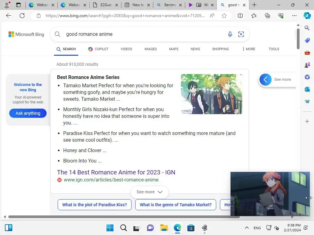Open Browser essentials heart icon
This screenshot has width=314, height=235.
281,16
